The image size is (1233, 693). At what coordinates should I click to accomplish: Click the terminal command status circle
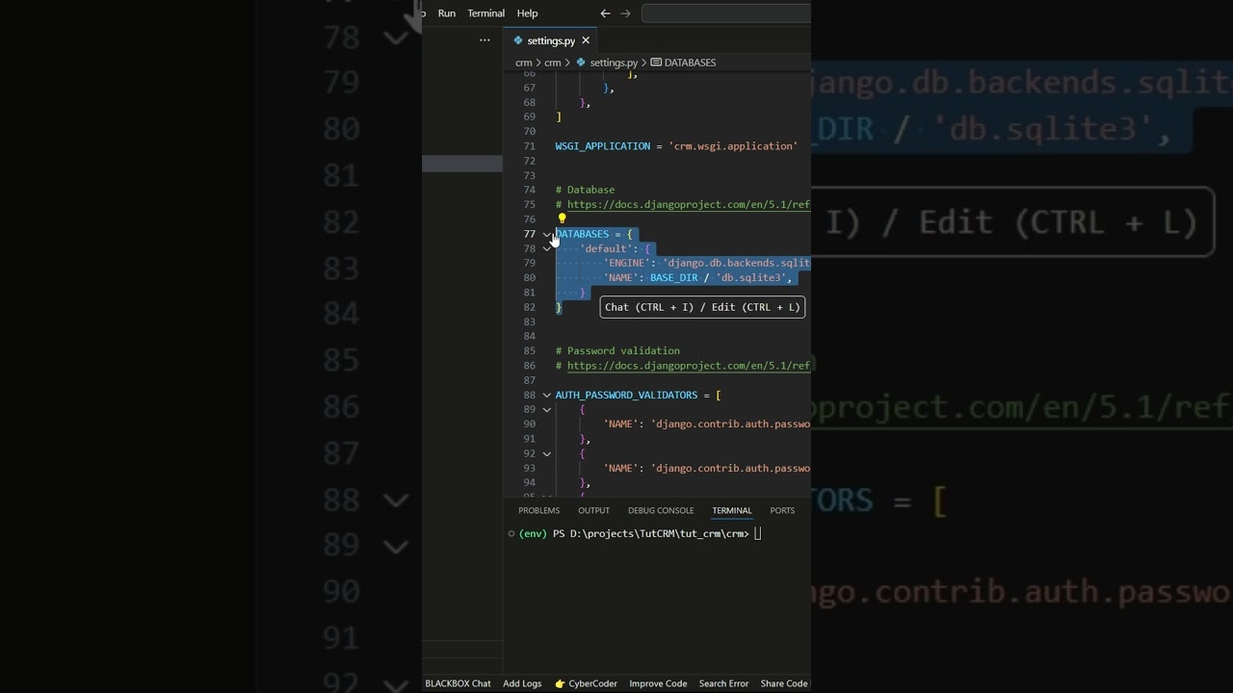[x=512, y=534]
